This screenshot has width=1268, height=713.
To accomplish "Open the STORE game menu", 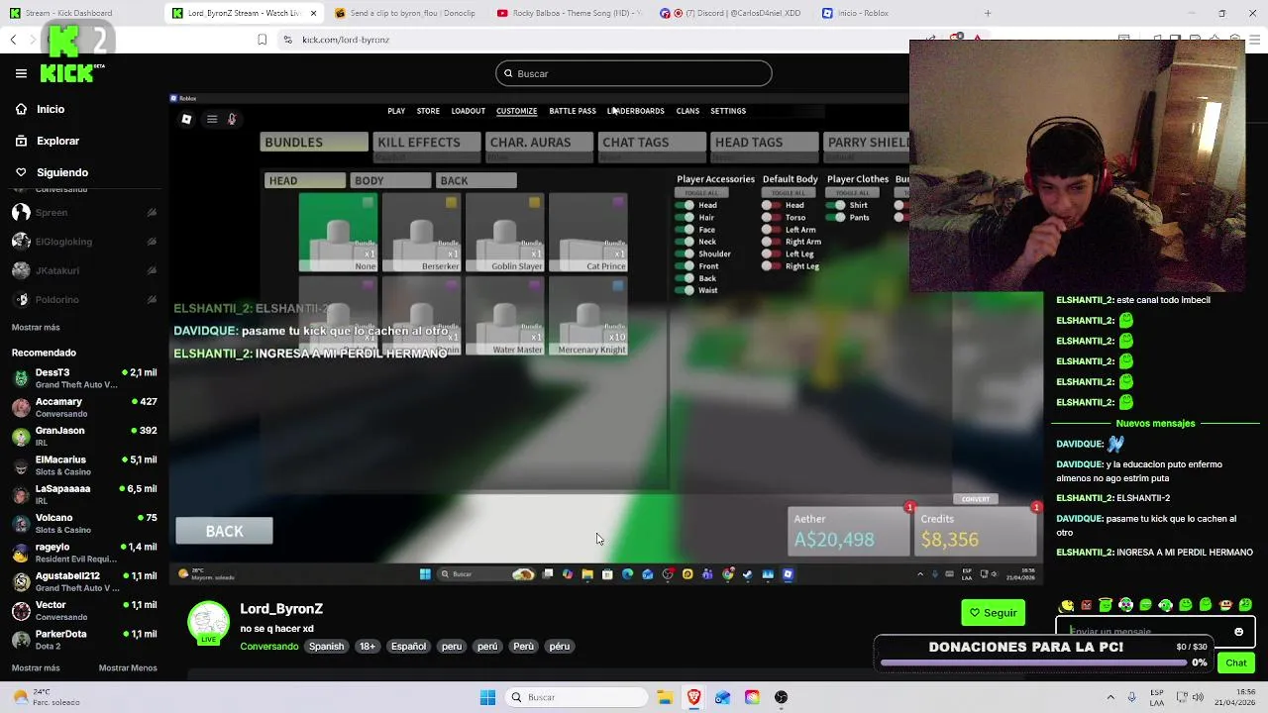I will pos(428,111).
